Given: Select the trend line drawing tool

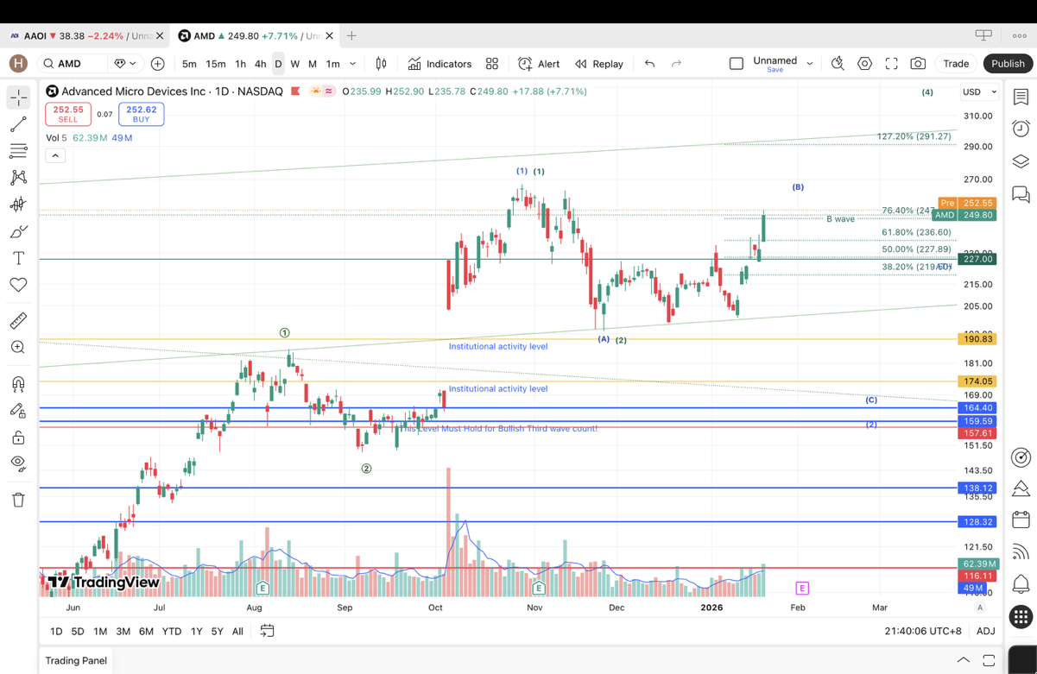Looking at the screenshot, I should tap(18, 124).
